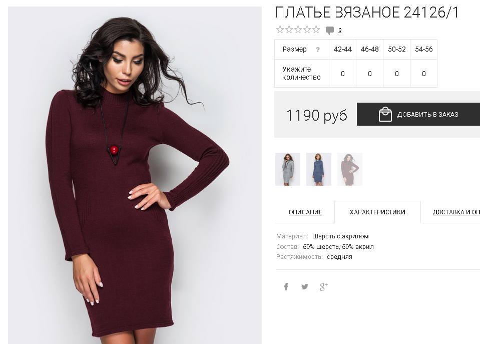
Task: Click the Facebook share icon
Action: coord(286,287)
